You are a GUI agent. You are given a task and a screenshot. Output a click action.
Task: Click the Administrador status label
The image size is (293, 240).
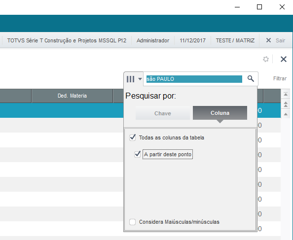(x=153, y=40)
